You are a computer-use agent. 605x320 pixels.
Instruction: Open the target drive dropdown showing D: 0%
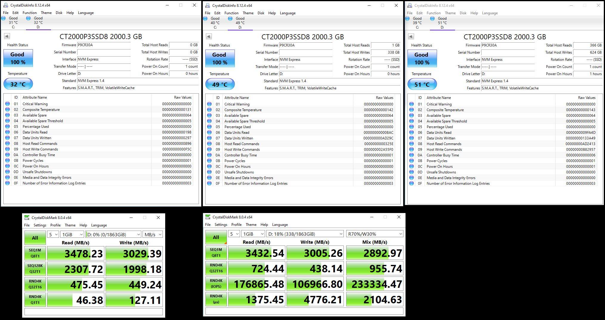tap(113, 234)
